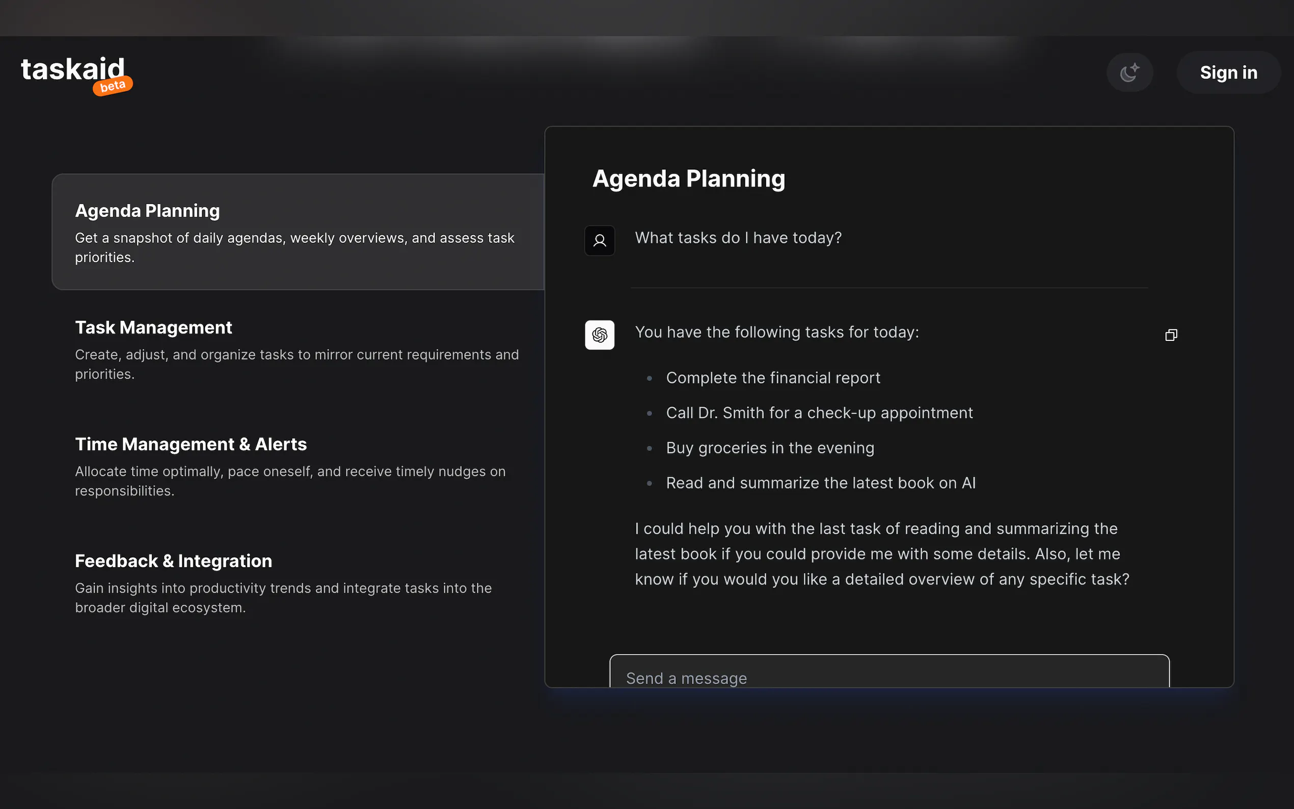Click the 'Complete the financial report' bullet
This screenshot has width=1294, height=809.
tap(772, 377)
